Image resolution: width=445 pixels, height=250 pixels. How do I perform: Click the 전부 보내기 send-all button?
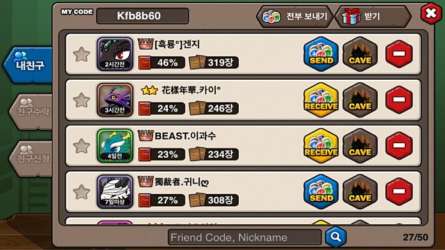pyautogui.click(x=295, y=16)
